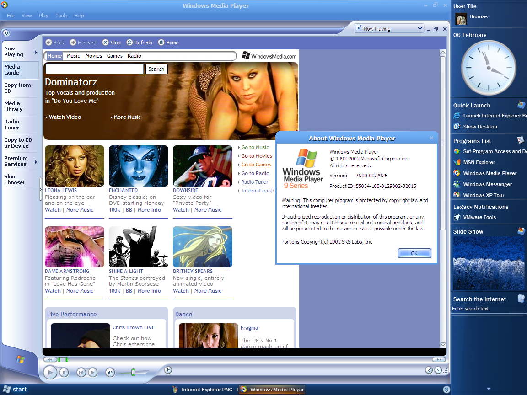Click the chevron at the taskbar's right end
This screenshot has width=527, height=395.
click(446, 390)
